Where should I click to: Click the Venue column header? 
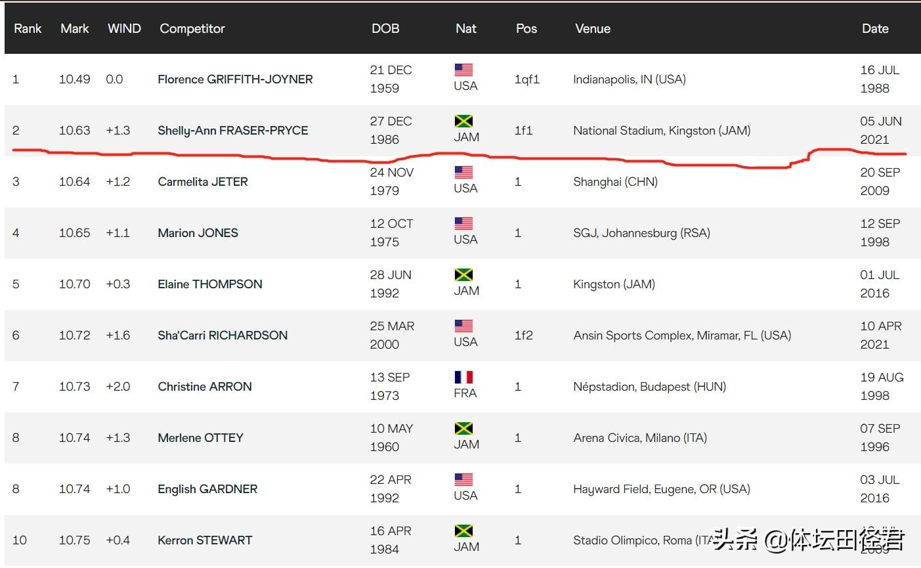(592, 29)
